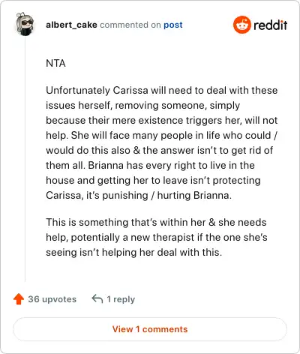The image size is (300, 354).
Task: Click the "1 reply" label
Action: (x=121, y=299)
